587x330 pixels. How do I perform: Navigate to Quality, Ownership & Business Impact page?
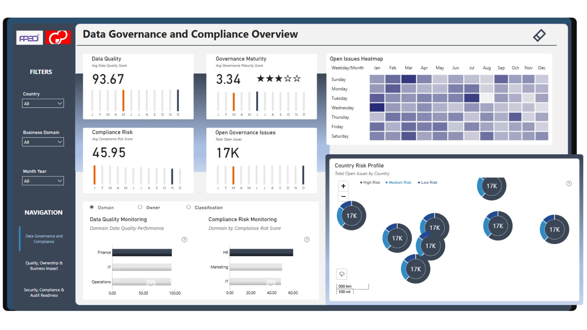[x=44, y=266]
